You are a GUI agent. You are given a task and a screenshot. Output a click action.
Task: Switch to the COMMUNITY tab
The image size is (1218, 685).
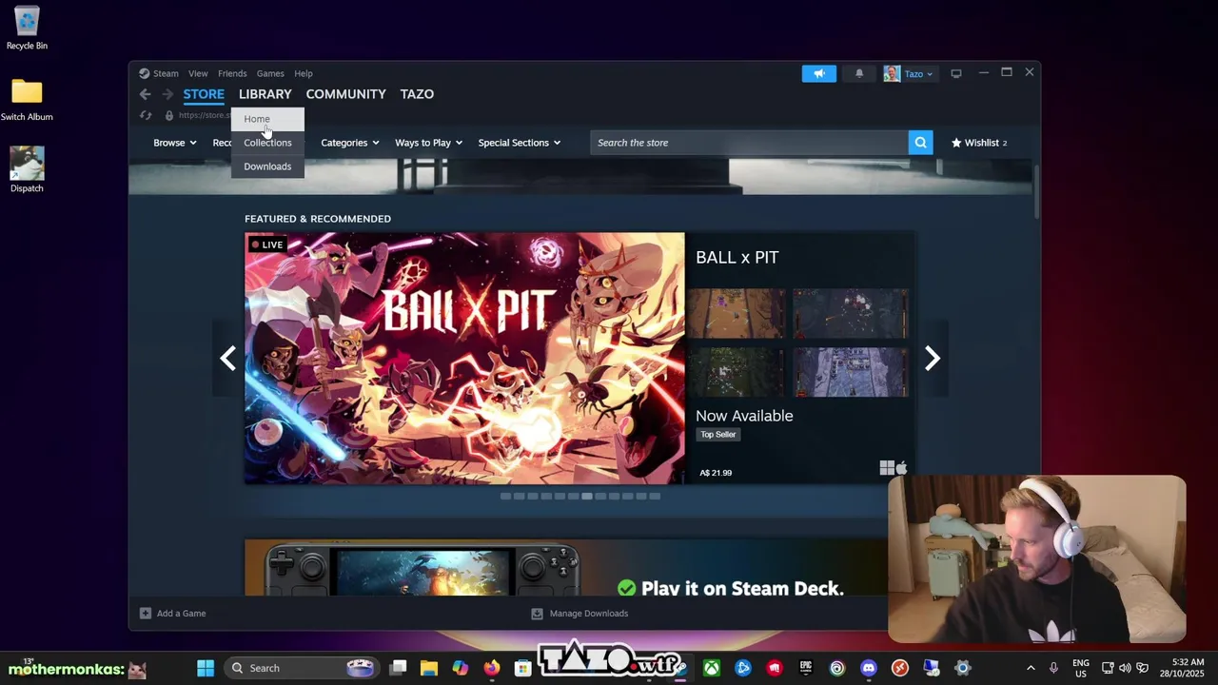(345, 94)
